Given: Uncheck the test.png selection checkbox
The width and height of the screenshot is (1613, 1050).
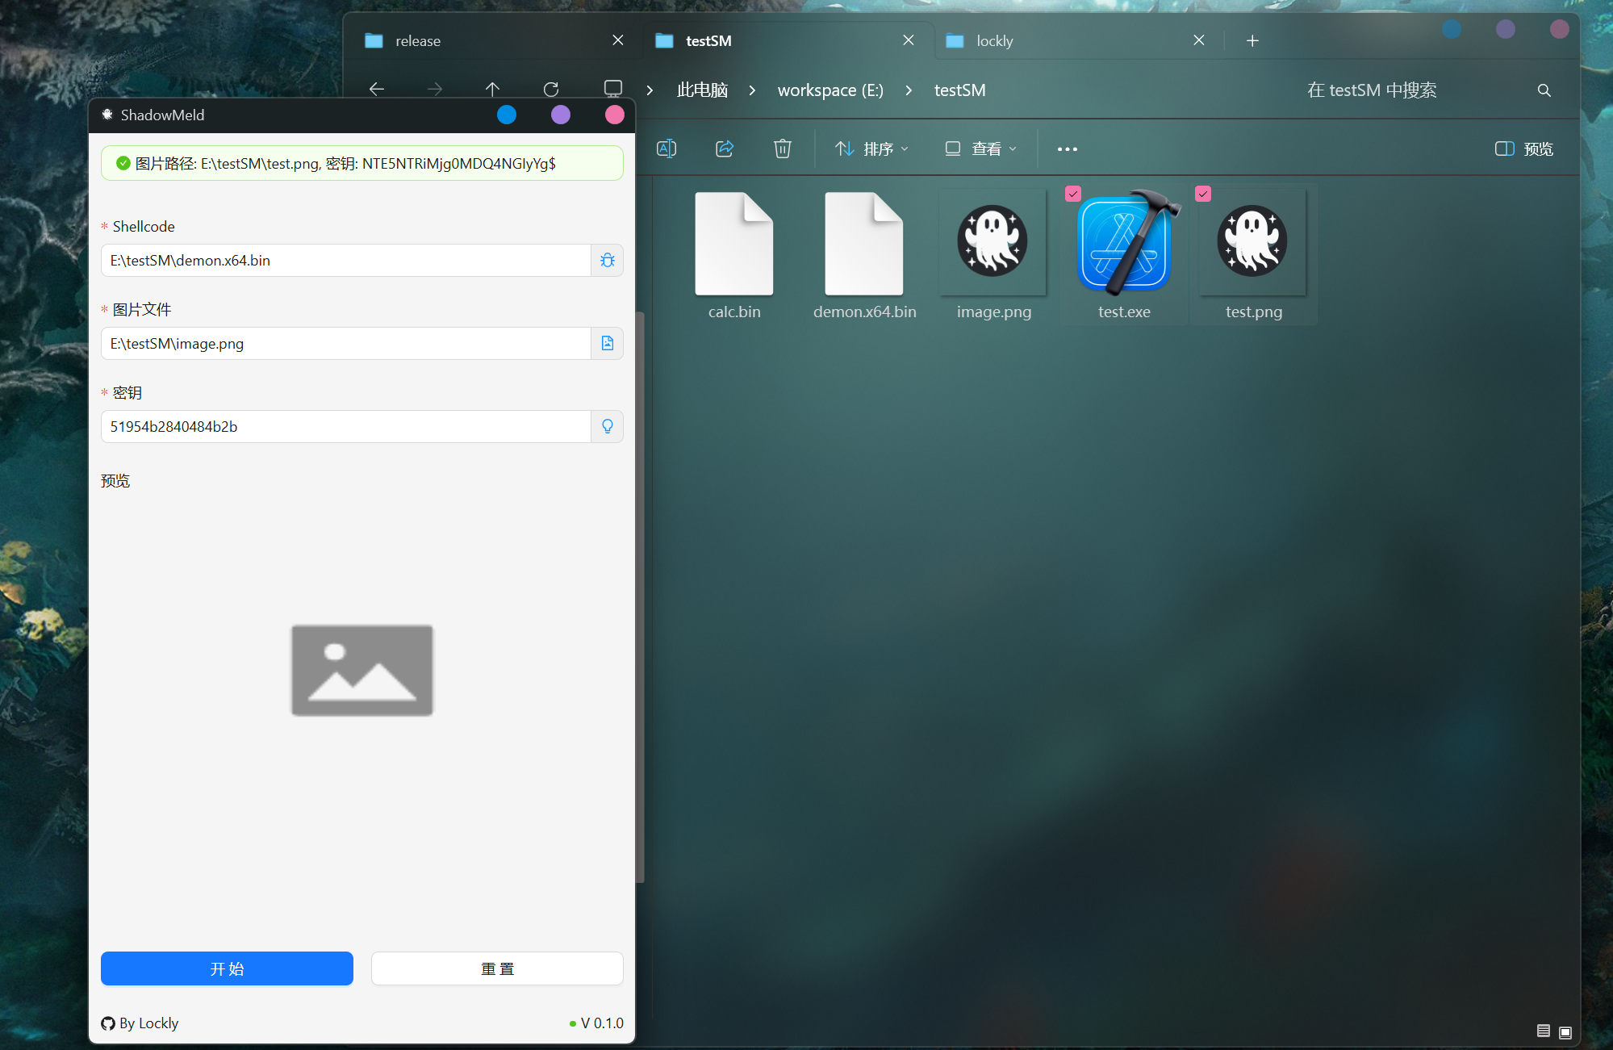Looking at the screenshot, I should point(1202,194).
